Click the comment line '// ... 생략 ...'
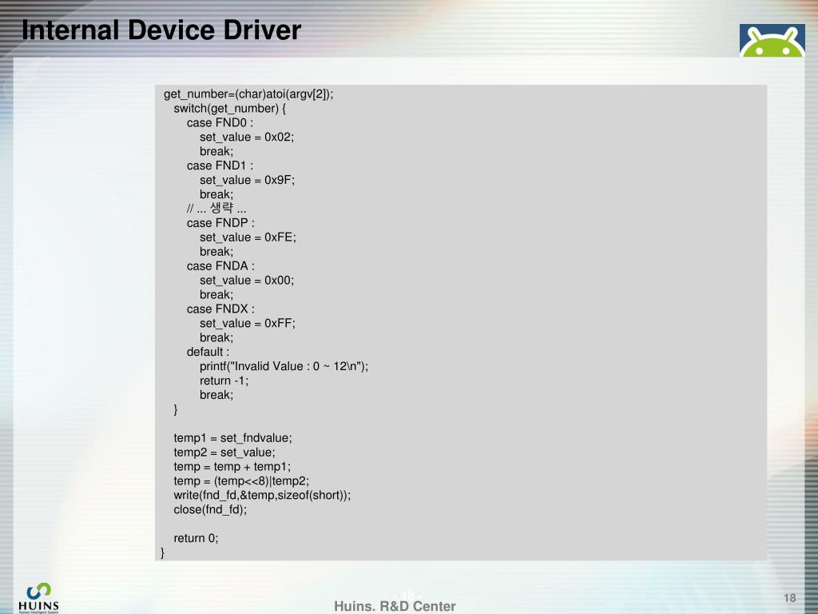This screenshot has height=614, width=818. [216, 209]
